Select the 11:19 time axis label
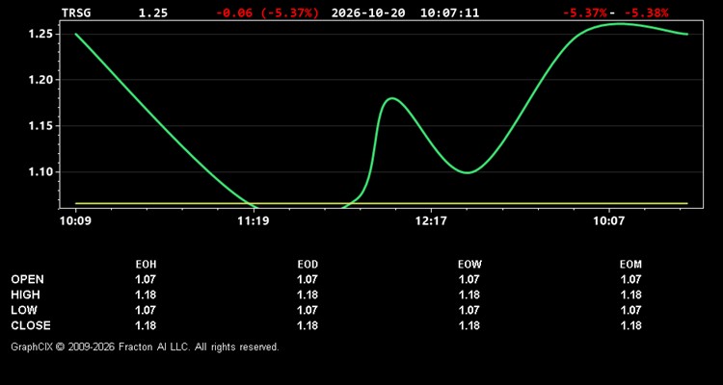 click(254, 221)
